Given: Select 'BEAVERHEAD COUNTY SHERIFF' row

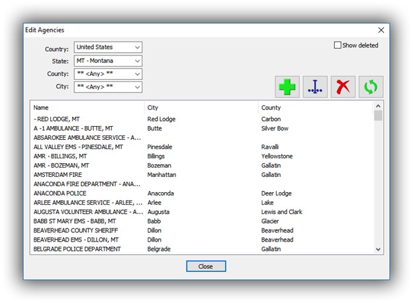Looking at the screenshot, I should (x=202, y=230).
